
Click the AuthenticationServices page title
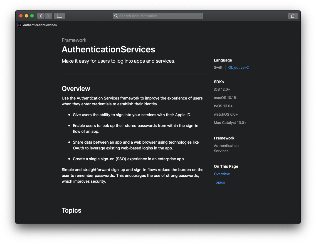(108, 49)
